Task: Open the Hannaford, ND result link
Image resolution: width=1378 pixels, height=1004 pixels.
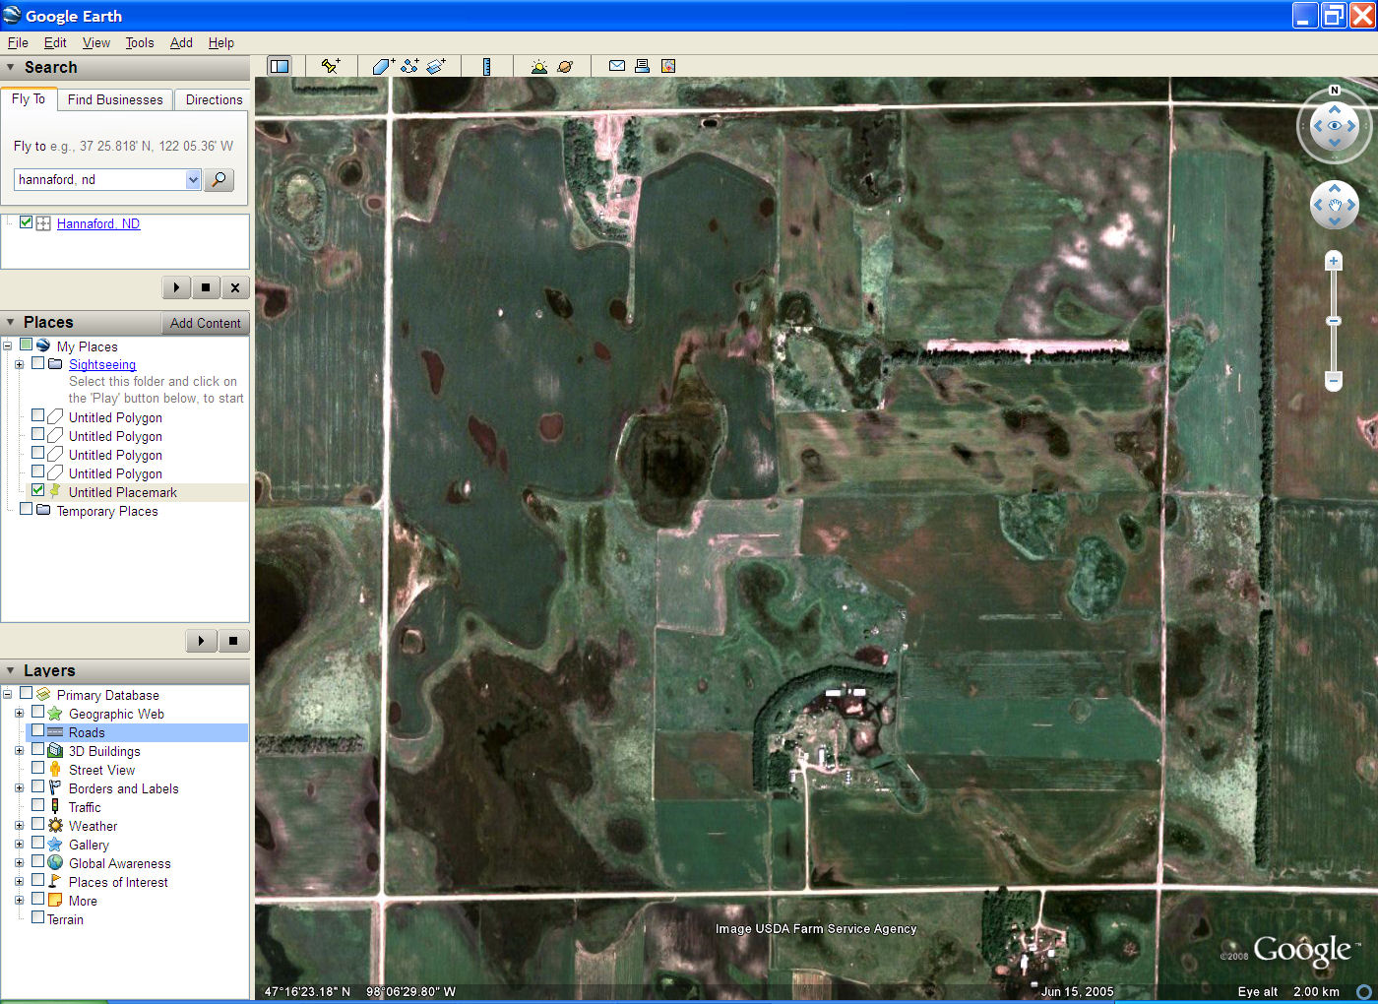Action: 98,223
